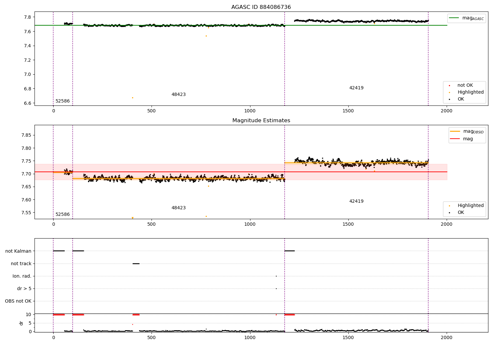Click the 6.6 y-tick label in top plot
The width and height of the screenshot is (493, 345).
(x=28, y=103)
